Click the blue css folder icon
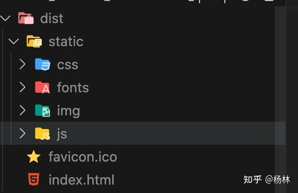298x193 pixels. 43,65
